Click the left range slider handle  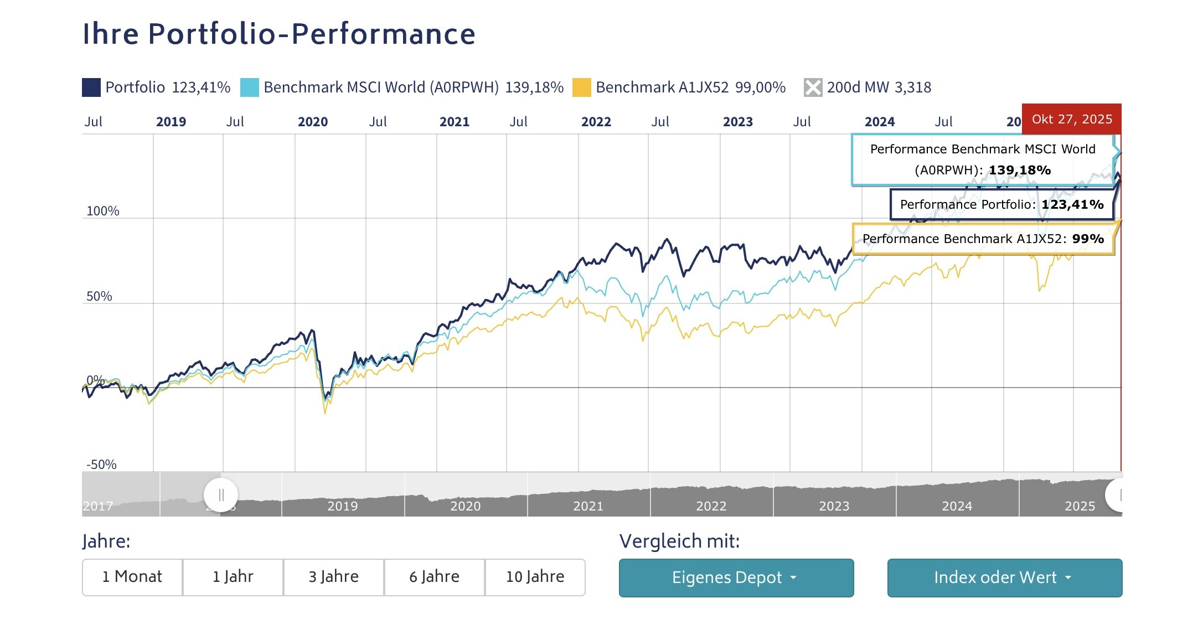(x=221, y=494)
